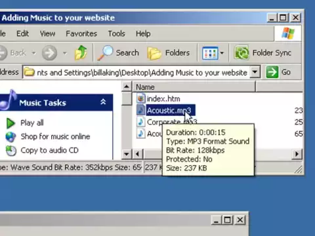Open the Help menu
The width and height of the screenshot is (315, 236).
(x=143, y=33)
